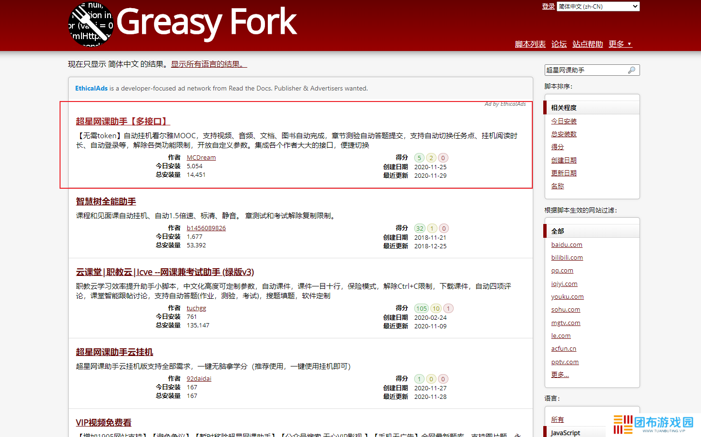This screenshot has width=701, height=437.
Task: Open author 92daidai profile
Action: tap(199, 378)
